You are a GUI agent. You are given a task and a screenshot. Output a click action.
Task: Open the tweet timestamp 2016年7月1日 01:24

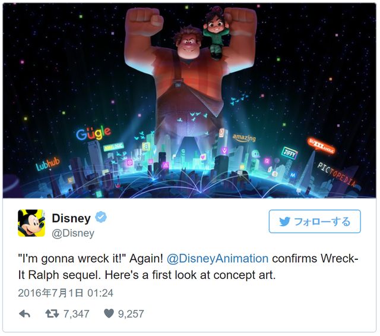65,293
